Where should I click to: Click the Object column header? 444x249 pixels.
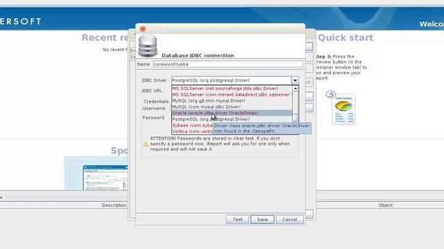click(386, 205)
